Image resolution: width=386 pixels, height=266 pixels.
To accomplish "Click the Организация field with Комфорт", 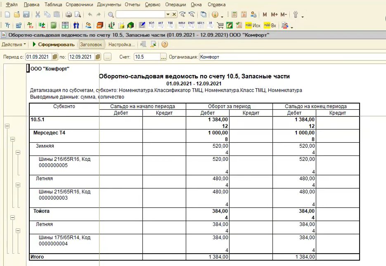I will pos(292,57).
